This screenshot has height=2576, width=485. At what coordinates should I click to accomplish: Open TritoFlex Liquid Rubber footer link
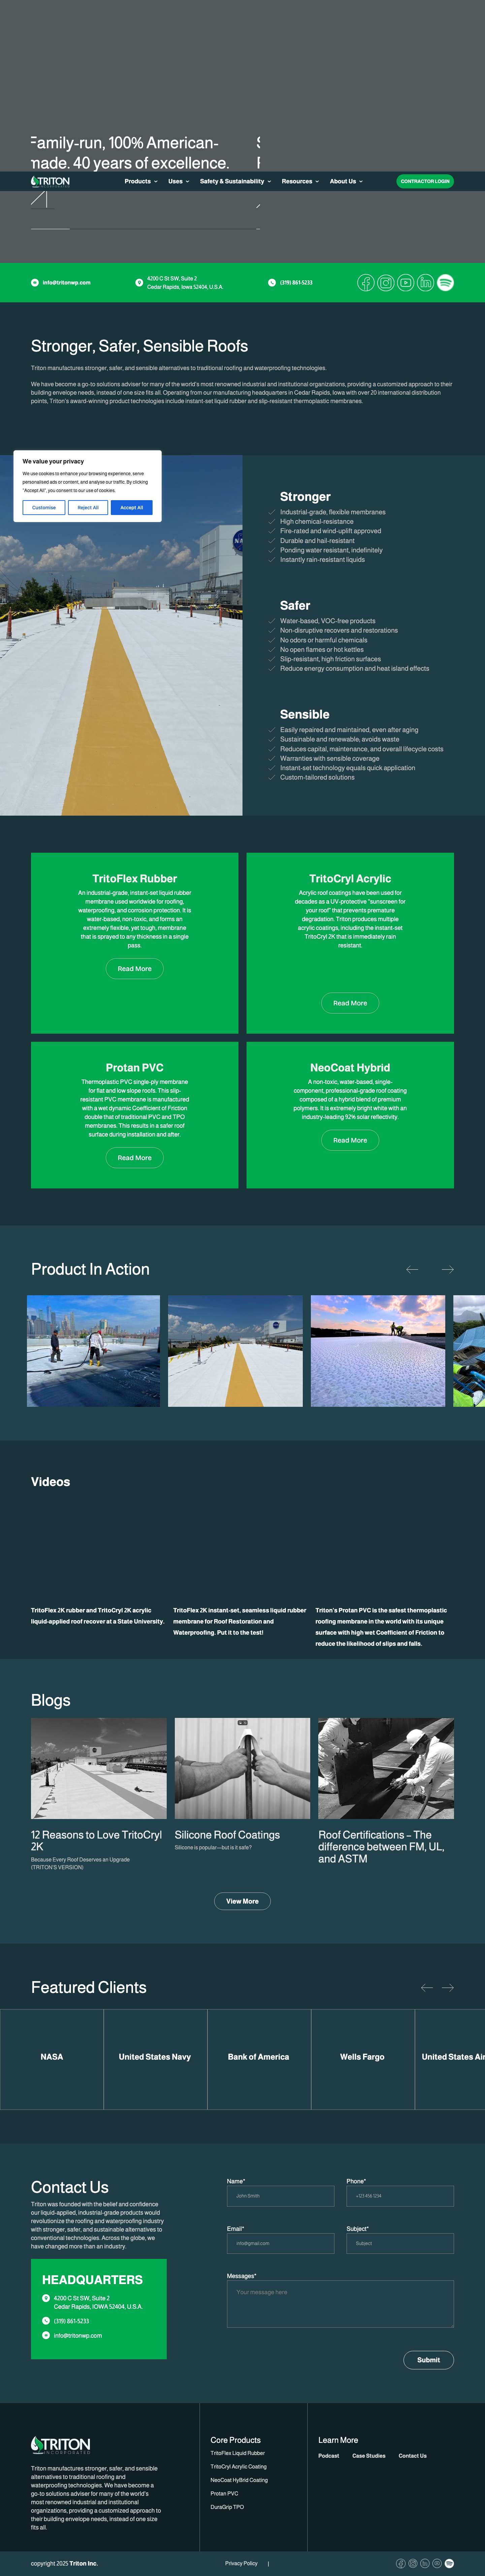238,2453
